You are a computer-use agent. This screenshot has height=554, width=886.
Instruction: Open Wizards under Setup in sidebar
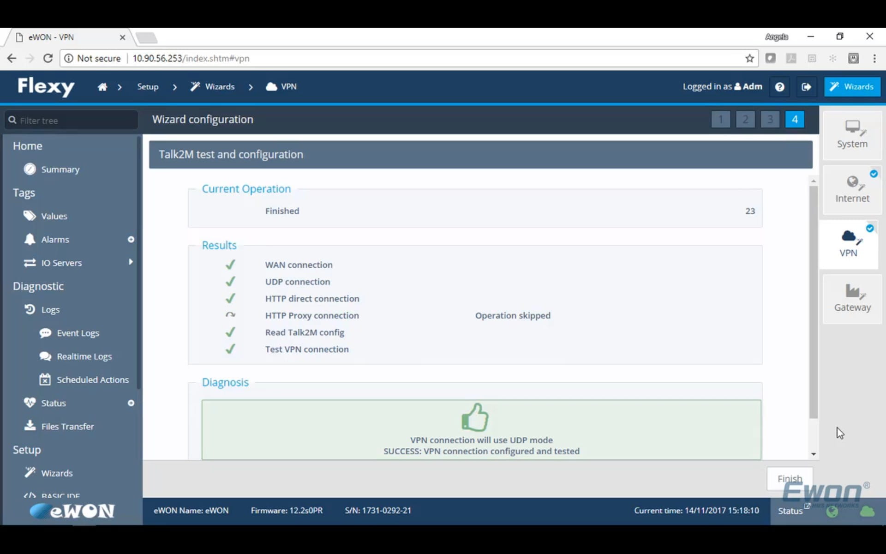[x=57, y=473]
